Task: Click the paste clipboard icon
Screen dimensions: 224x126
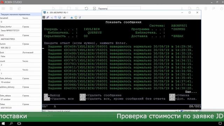Action: point(198,8)
